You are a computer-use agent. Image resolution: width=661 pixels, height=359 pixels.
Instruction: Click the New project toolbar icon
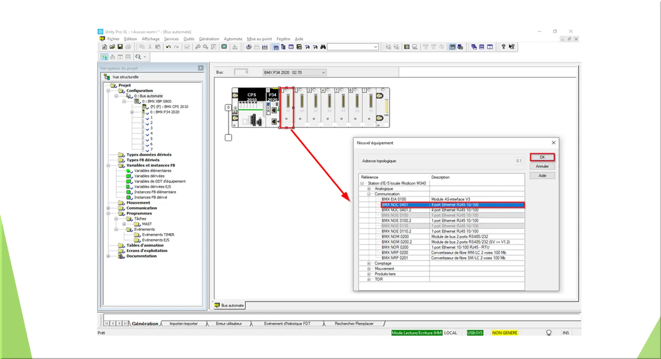[x=104, y=47]
